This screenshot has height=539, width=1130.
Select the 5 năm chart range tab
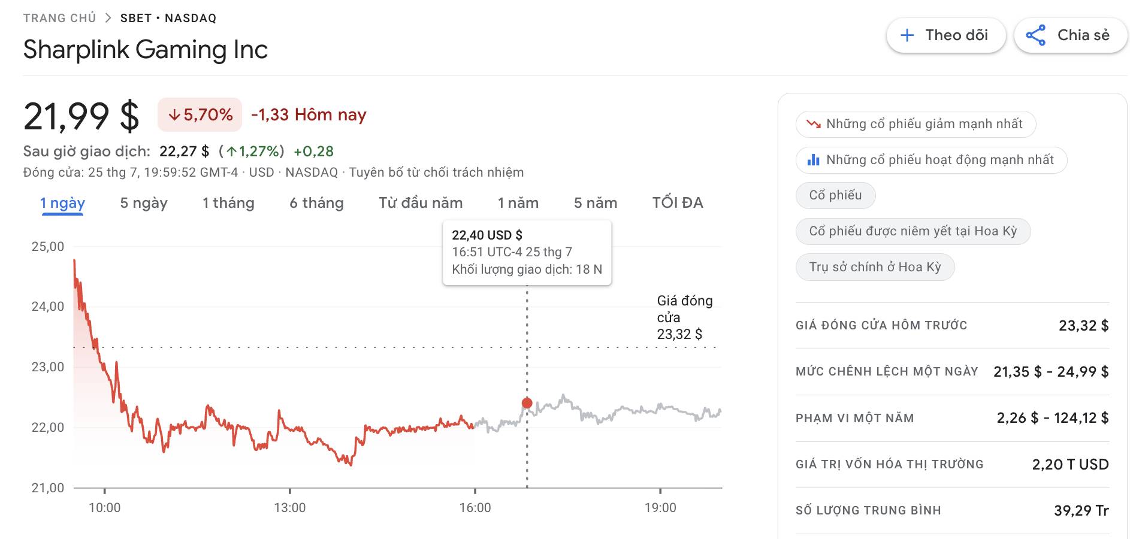coord(596,203)
